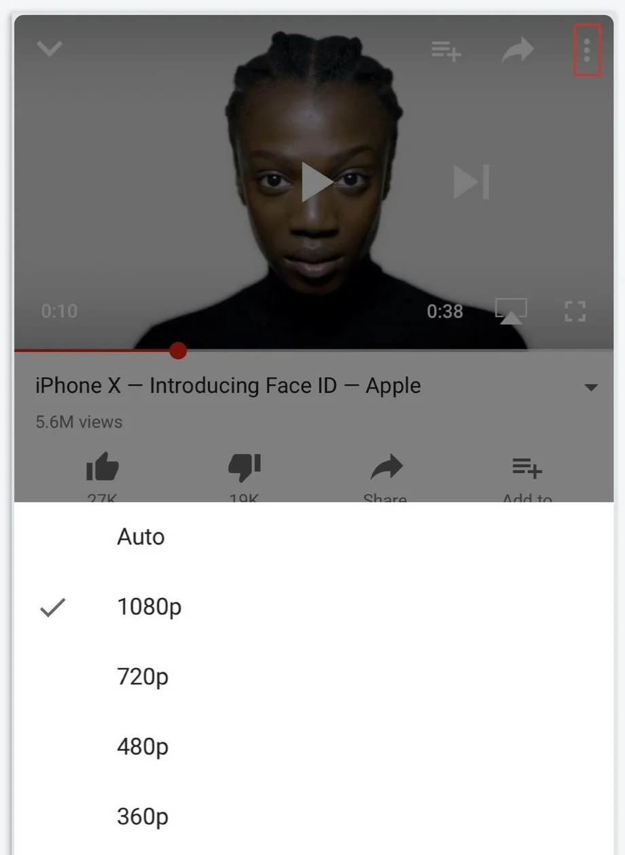Play the video with center play button
The width and height of the screenshot is (625, 855).
[x=317, y=182]
